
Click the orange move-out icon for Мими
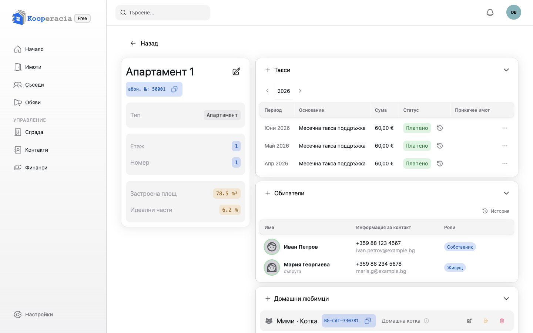[486, 321]
